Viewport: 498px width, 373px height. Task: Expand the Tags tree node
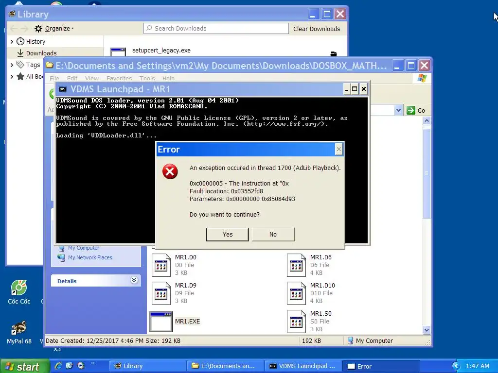click(12, 65)
